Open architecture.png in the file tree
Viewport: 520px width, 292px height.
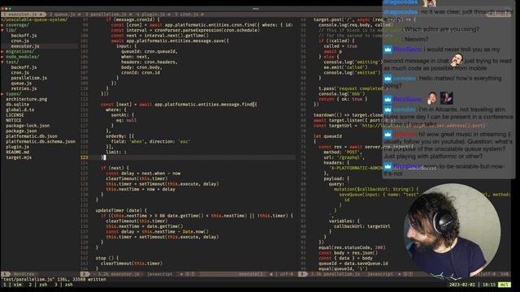[27, 99]
